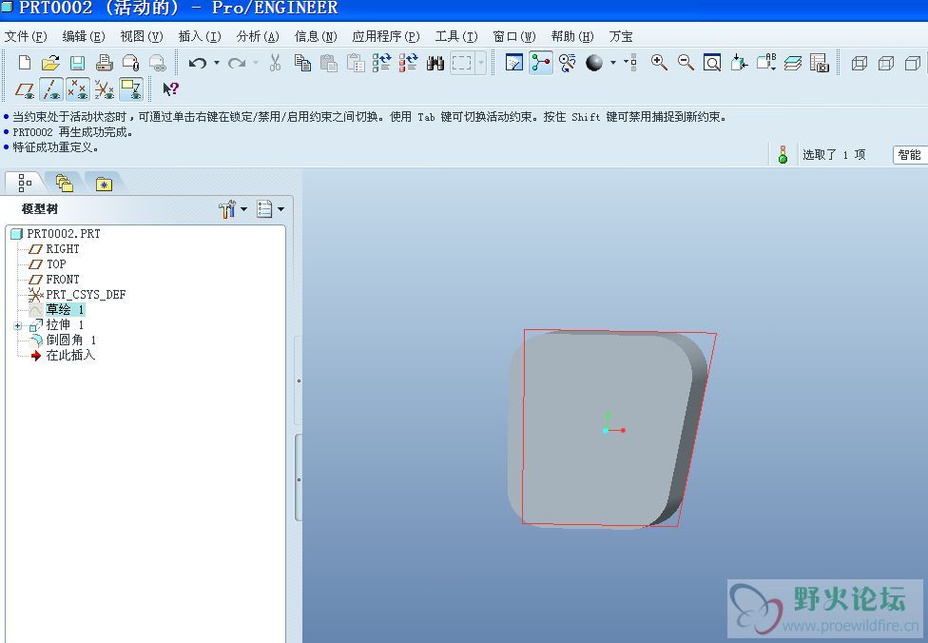The width and height of the screenshot is (928, 643).
Task: Select the RIGHT datum plane in tree
Action: point(62,249)
